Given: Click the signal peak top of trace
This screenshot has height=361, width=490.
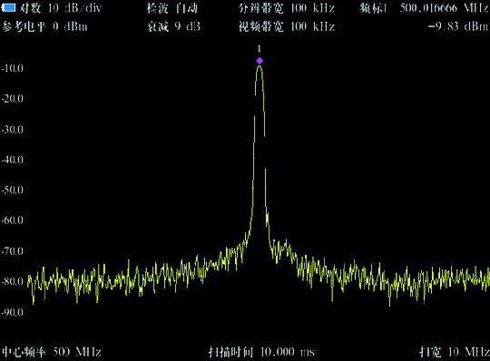Looking at the screenshot, I should [x=260, y=66].
